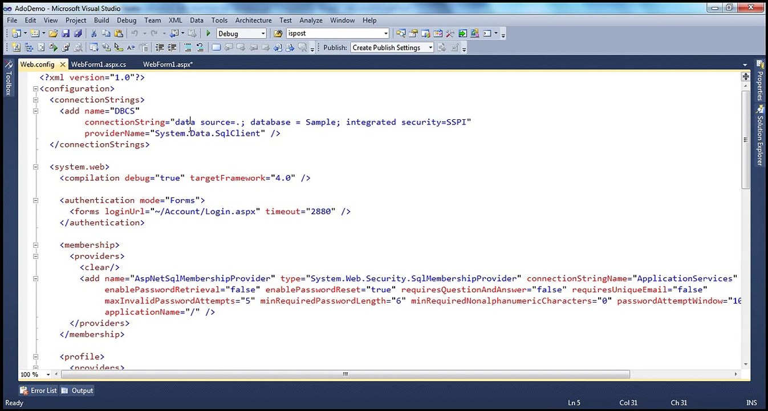Click the Copy toolbar icon
Viewport: 768px width, 411px height.
click(x=106, y=33)
